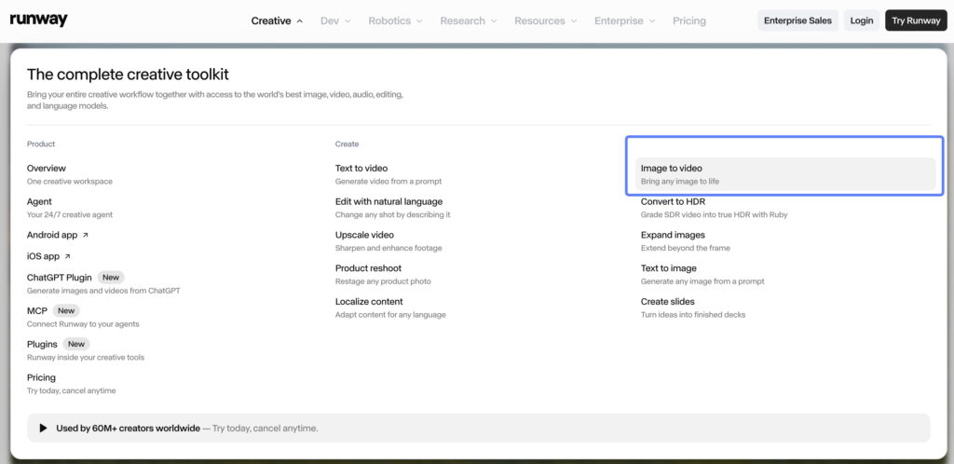Click the external arrow beside iOS app
The width and height of the screenshot is (954, 464).
click(x=67, y=256)
